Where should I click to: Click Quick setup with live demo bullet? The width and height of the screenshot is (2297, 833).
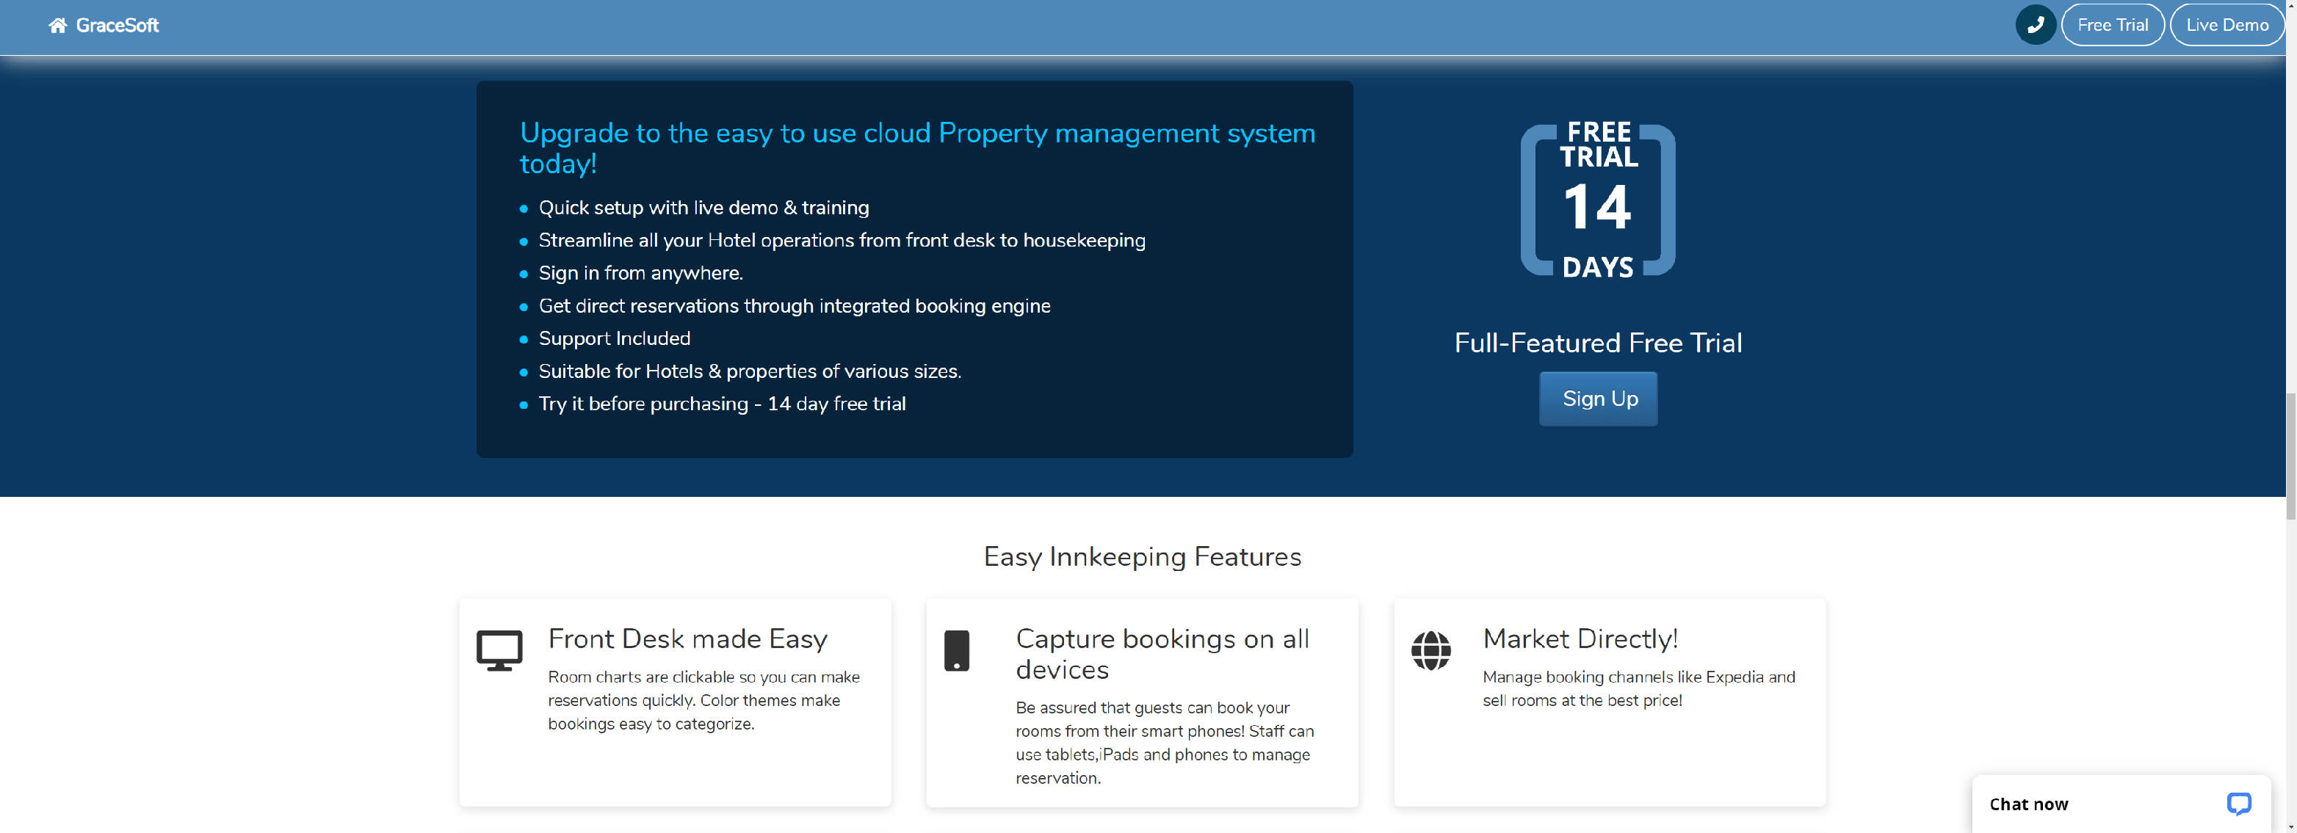pyautogui.click(x=703, y=208)
